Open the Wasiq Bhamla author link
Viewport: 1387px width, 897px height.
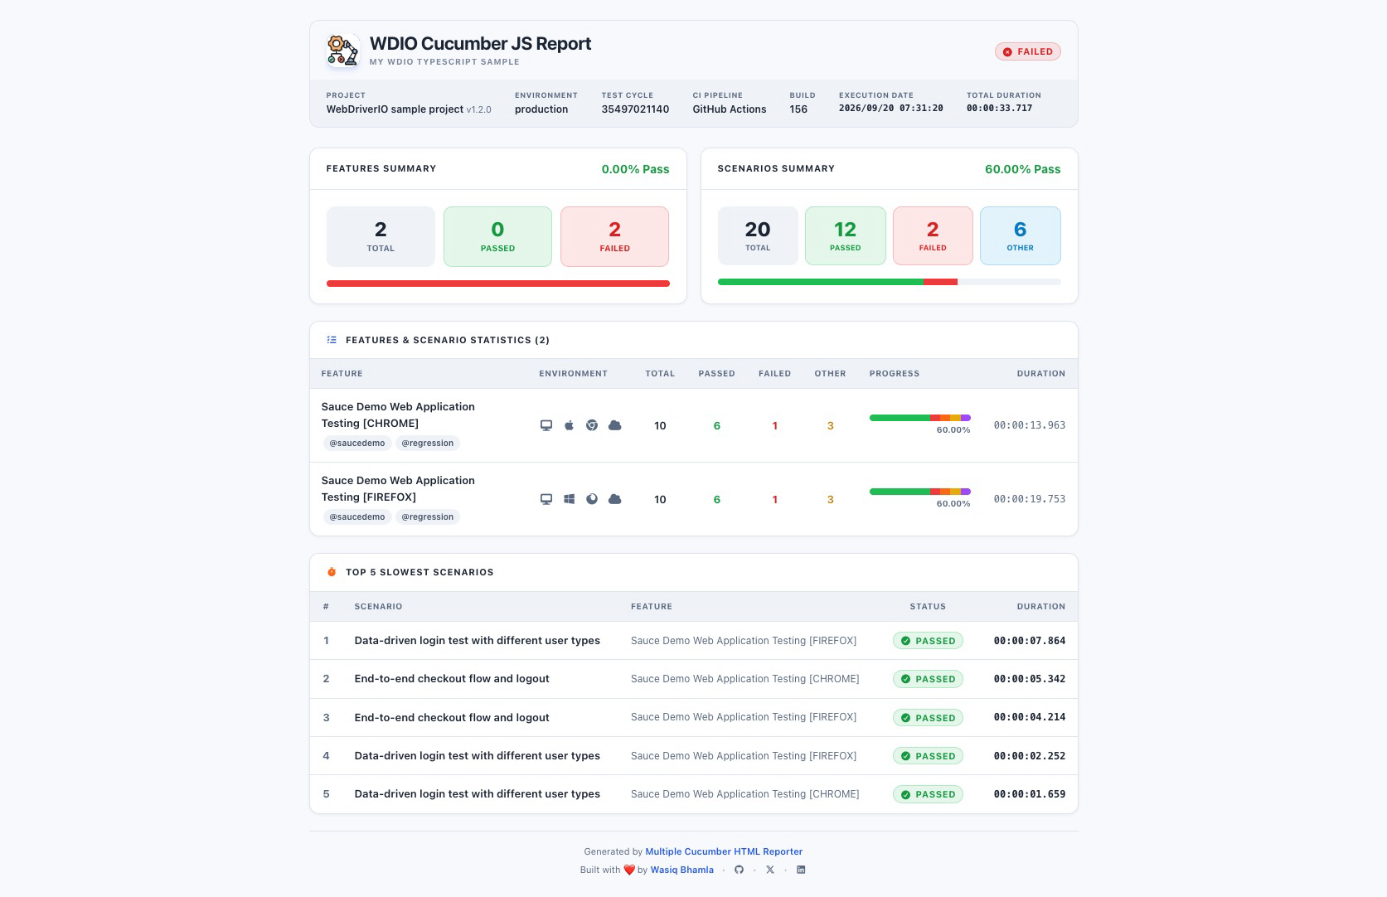coord(682,870)
